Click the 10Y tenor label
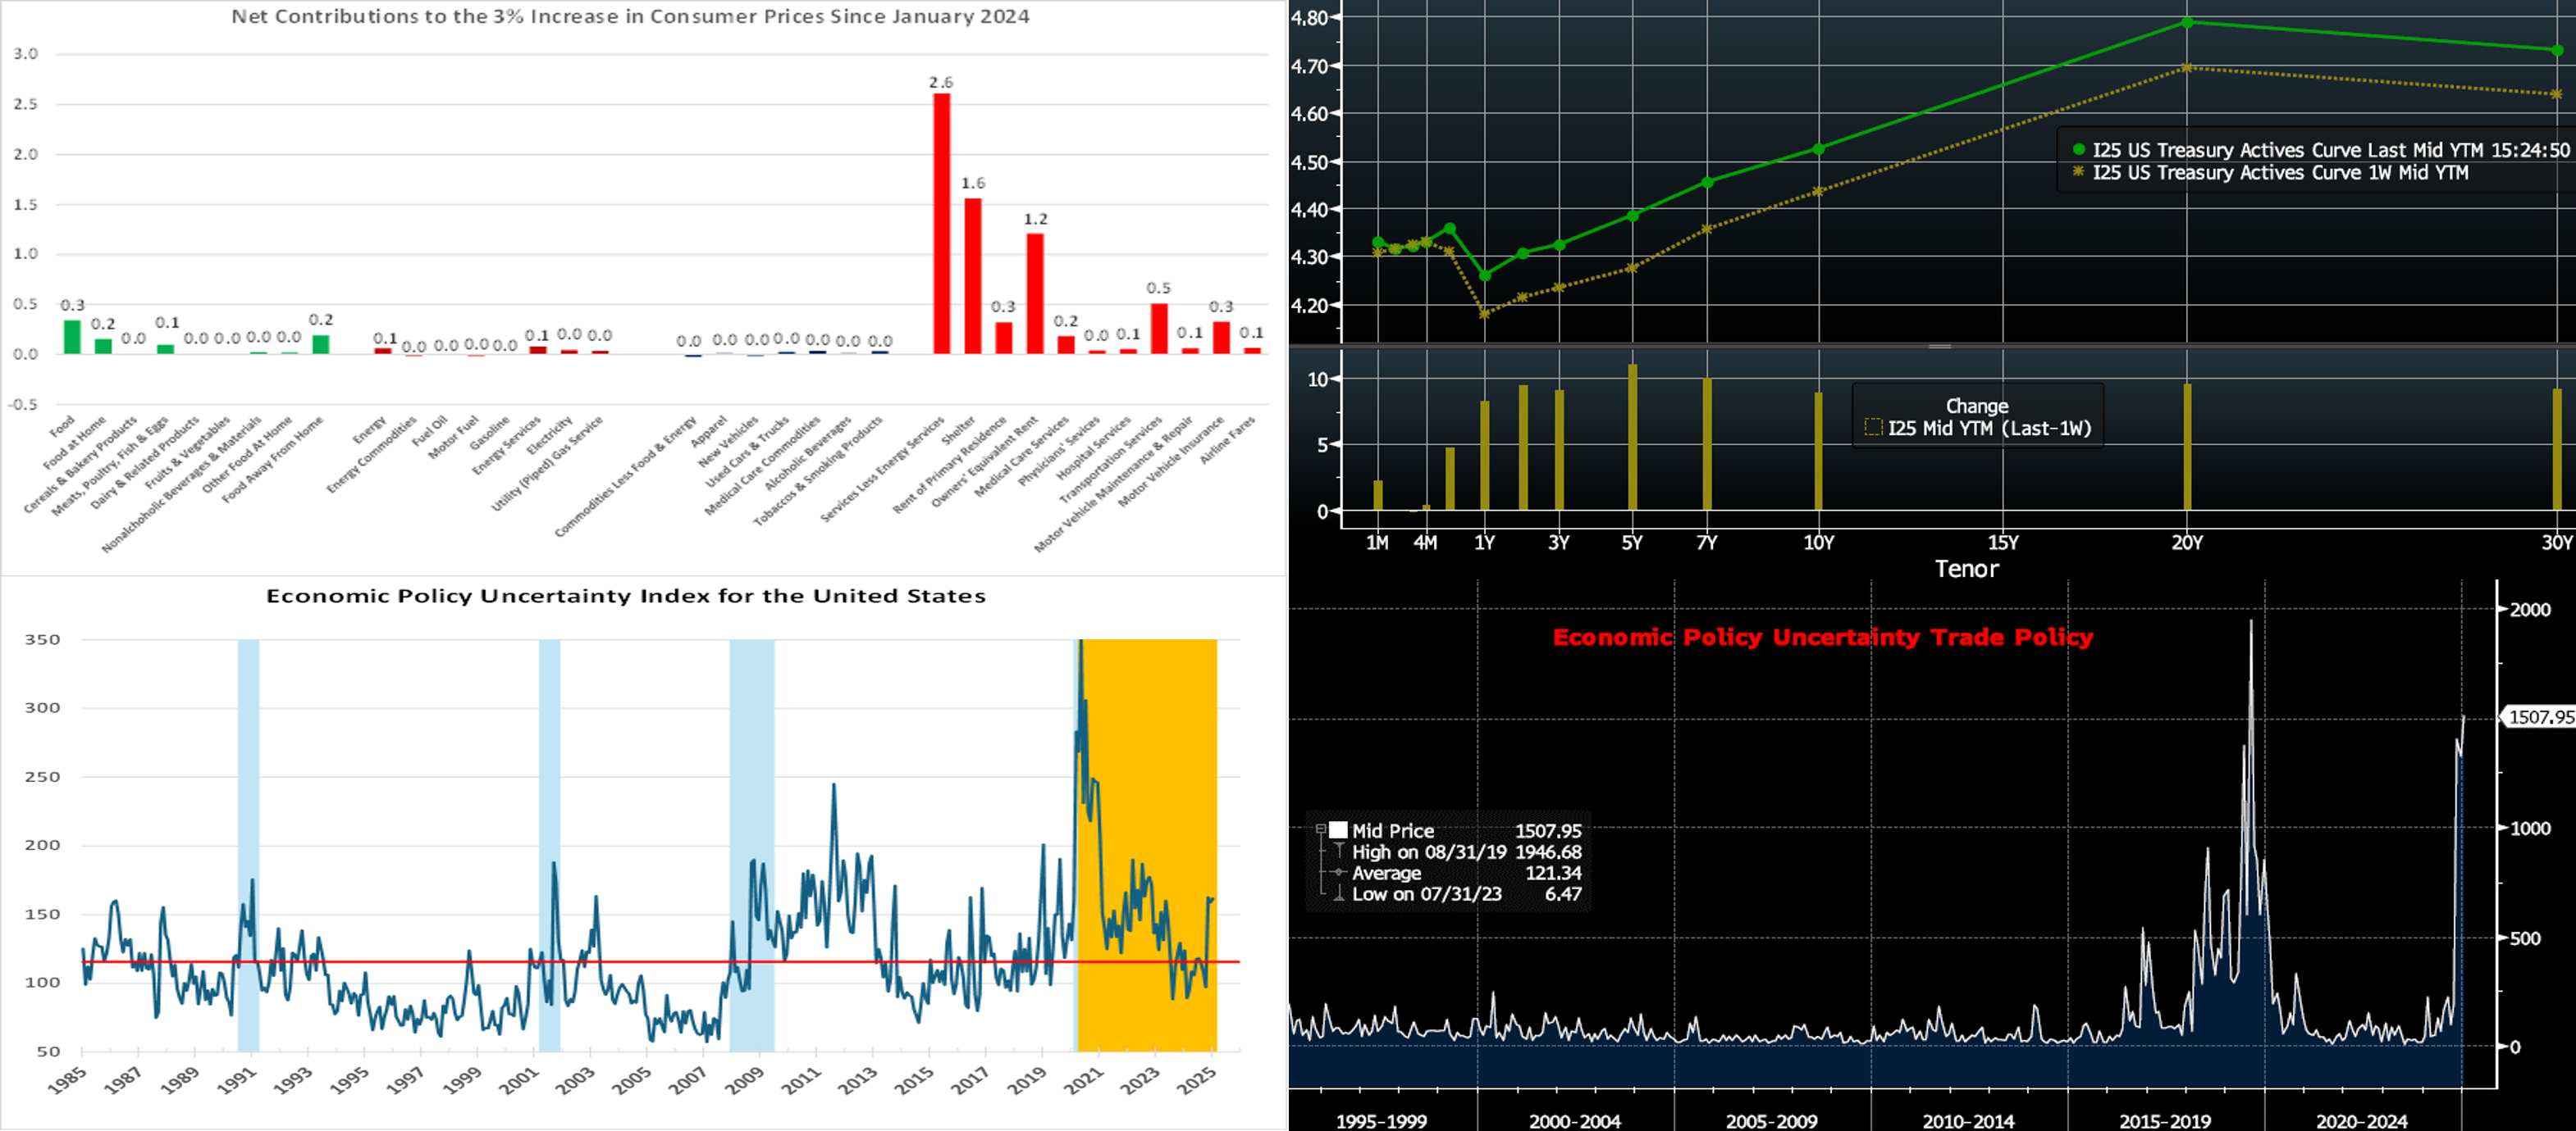 (1818, 543)
